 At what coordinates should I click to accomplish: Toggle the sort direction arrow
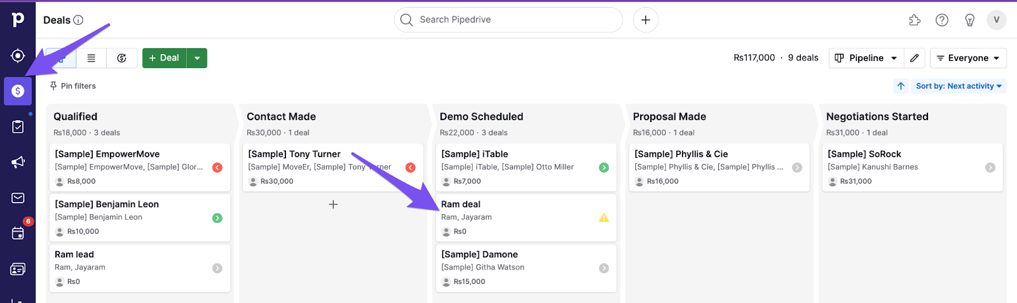pos(901,86)
